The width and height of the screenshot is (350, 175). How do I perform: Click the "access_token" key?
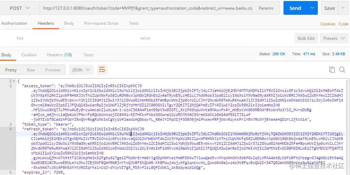[38, 86]
